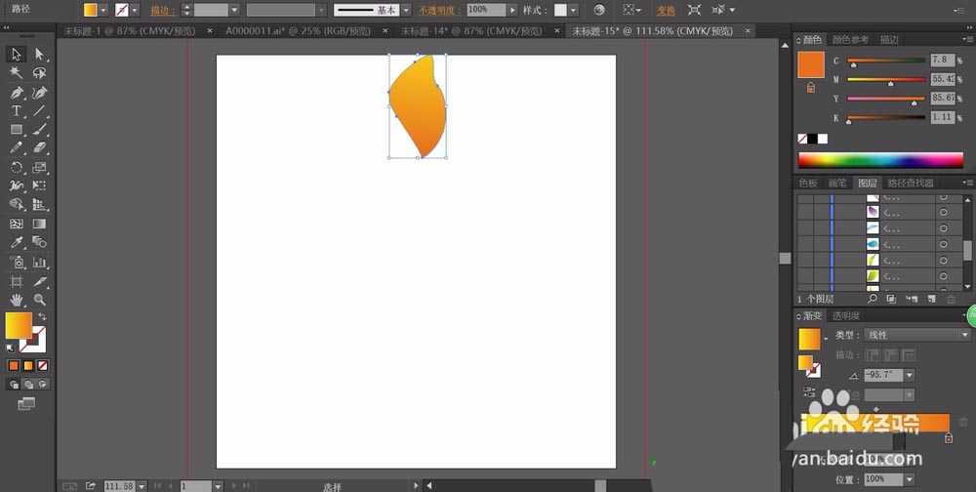Select the Direct Selection tool

40,55
